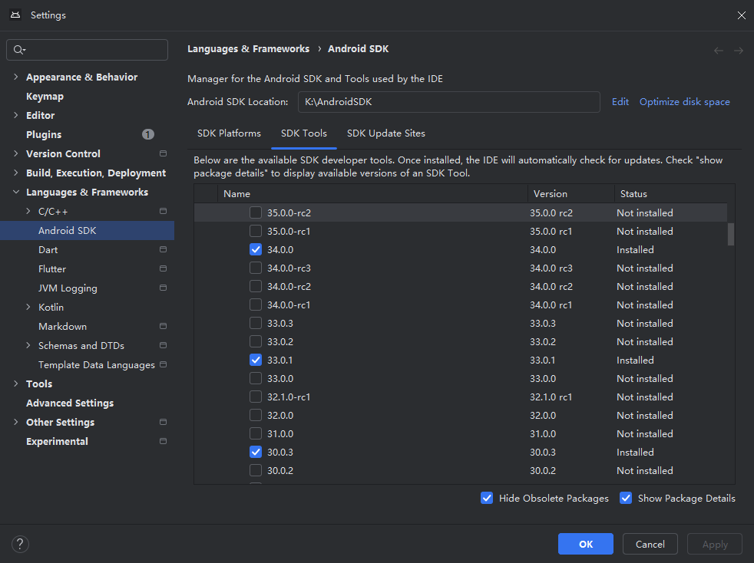Click the Optimize disk space link

[x=684, y=101]
